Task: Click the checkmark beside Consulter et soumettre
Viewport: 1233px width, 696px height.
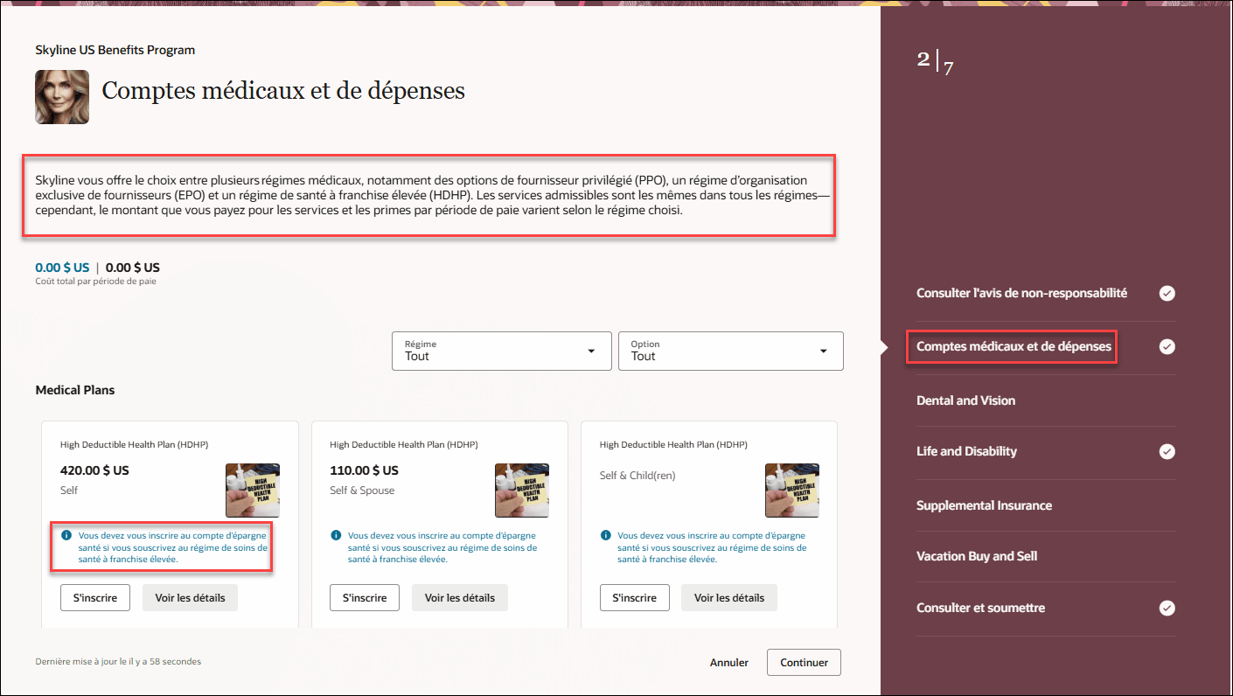Action: (x=1167, y=608)
